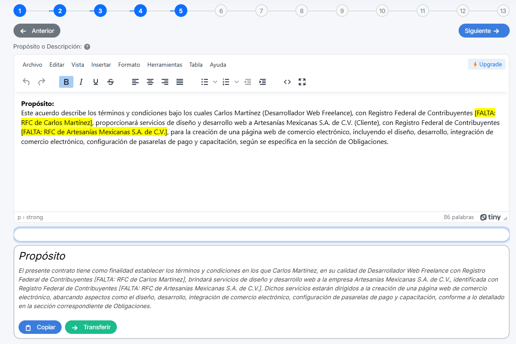Toggle underline formatting
Screen dimensions: 516x344
point(96,82)
